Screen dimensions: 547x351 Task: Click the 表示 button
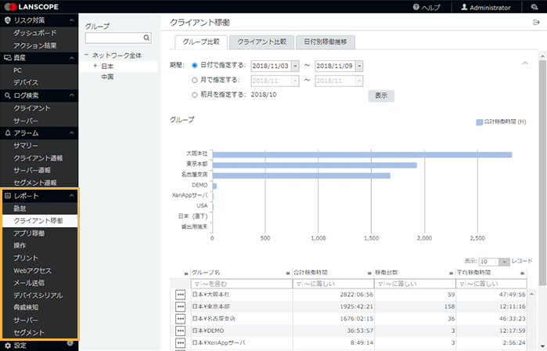click(381, 96)
